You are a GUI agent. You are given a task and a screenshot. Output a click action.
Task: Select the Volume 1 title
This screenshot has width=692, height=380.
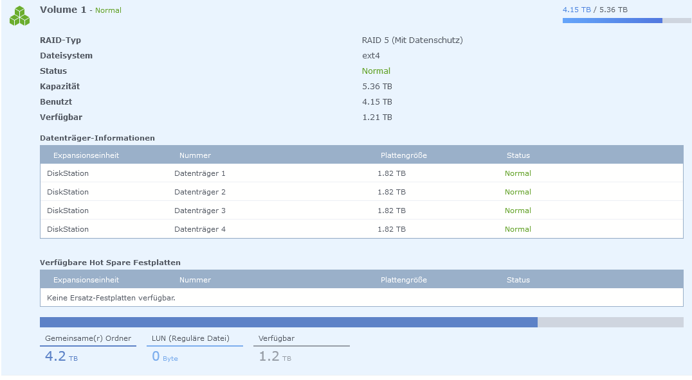pyautogui.click(x=63, y=10)
